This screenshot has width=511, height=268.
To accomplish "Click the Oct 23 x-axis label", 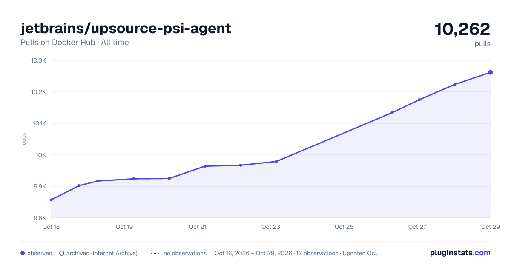I will [x=271, y=227].
